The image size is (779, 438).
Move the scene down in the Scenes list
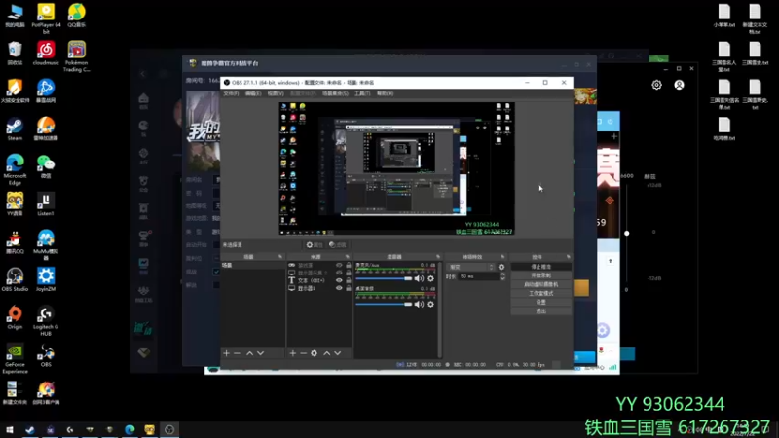point(260,353)
